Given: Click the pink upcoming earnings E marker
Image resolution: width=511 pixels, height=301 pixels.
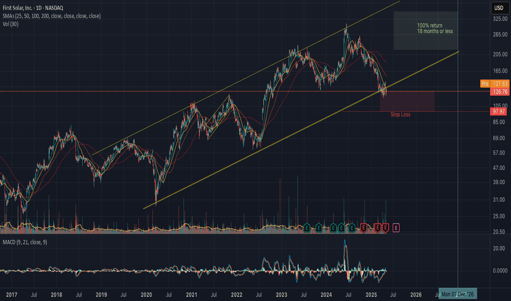Looking at the screenshot, I should pyautogui.click(x=396, y=228).
